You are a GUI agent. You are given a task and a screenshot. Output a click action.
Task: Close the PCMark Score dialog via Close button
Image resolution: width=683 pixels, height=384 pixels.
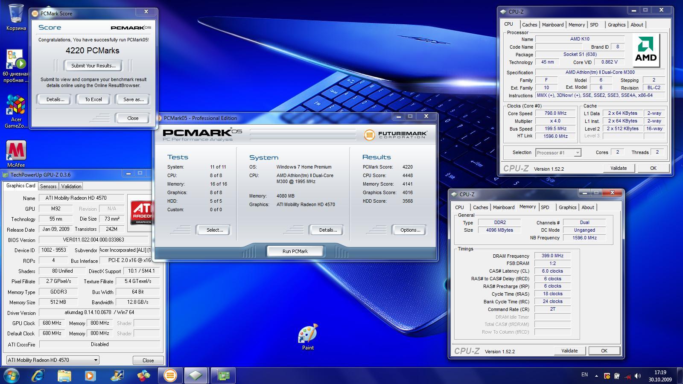[x=133, y=118]
